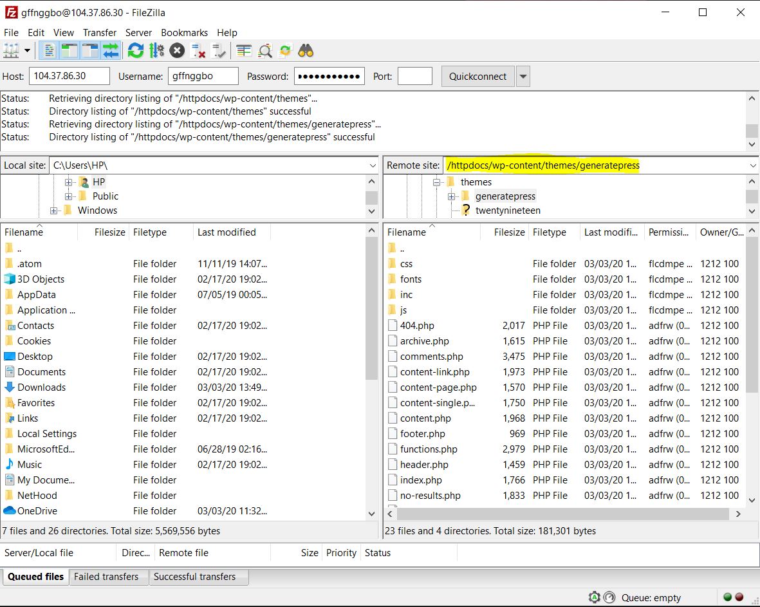
Task: Click the Quickconnect button
Action: click(477, 76)
